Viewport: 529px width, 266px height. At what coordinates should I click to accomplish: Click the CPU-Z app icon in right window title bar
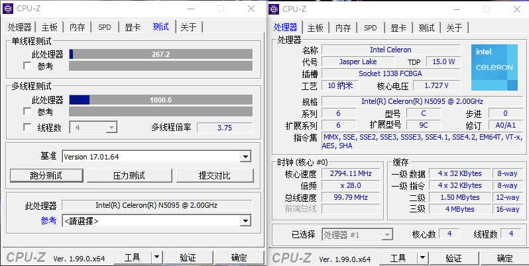click(x=274, y=9)
